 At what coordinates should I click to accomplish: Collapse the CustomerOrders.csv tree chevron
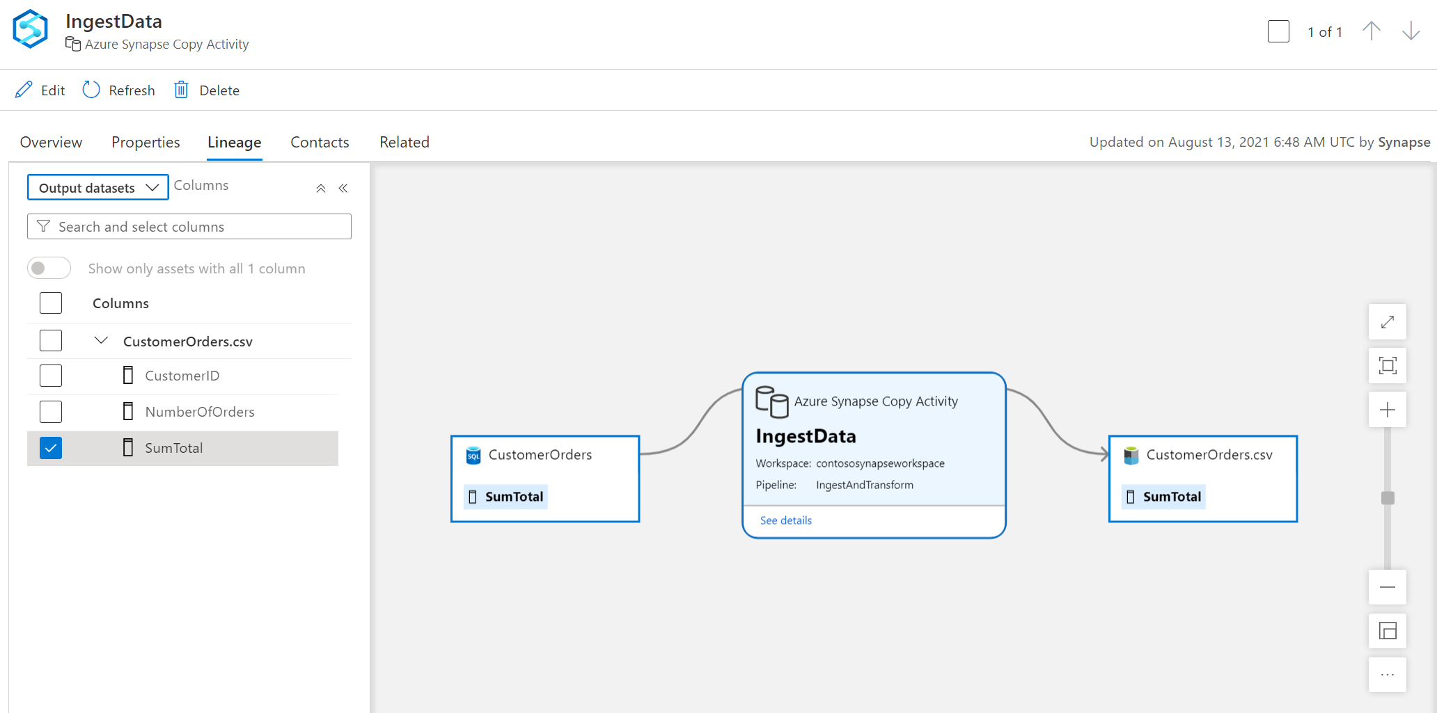101,340
